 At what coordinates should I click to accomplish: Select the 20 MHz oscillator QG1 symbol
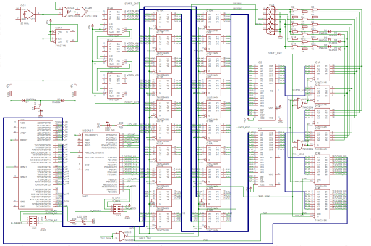28,14
